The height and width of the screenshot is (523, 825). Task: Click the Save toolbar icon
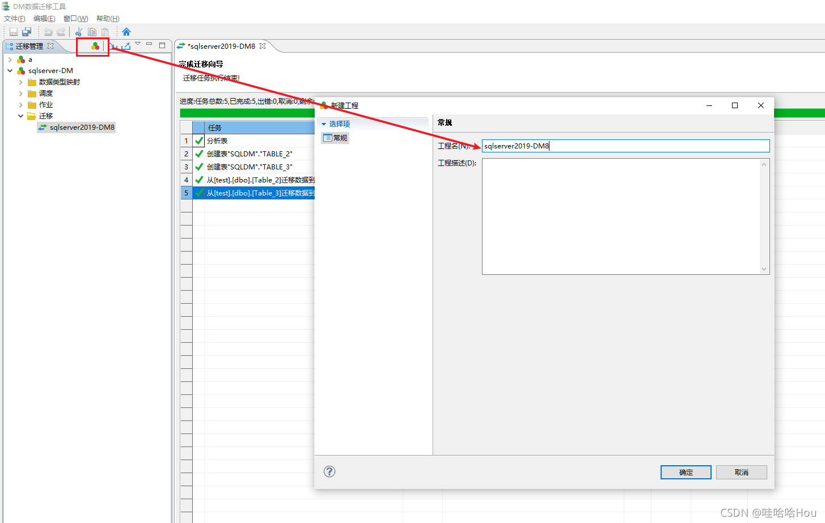coord(14,32)
